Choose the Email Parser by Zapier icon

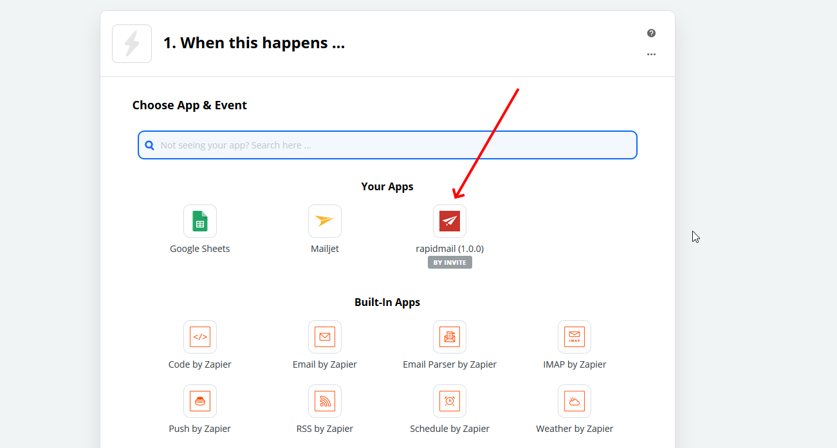(x=450, y=337)
